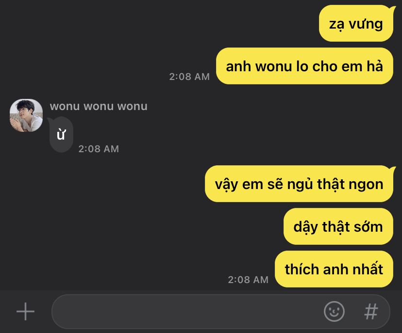This screenshot has height=333, width=402.
Task: Tap the empty left side of the input box
Action: click(x=128, y=312)
